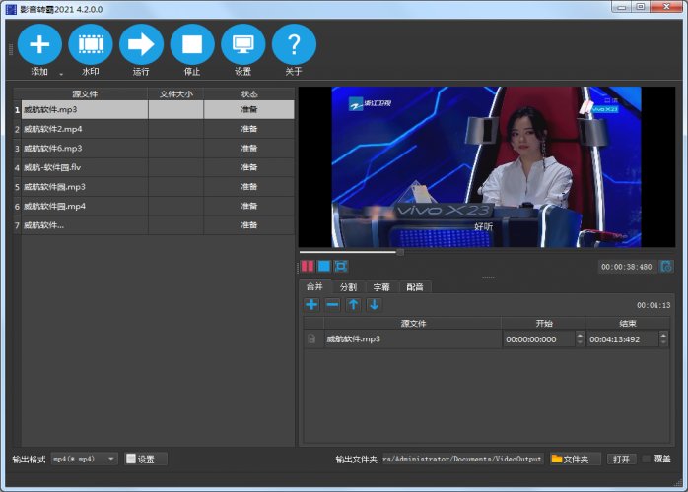This screenshot has width=688, height=492.
Task: Pause the video preview playback
Action: click(308, 266)
